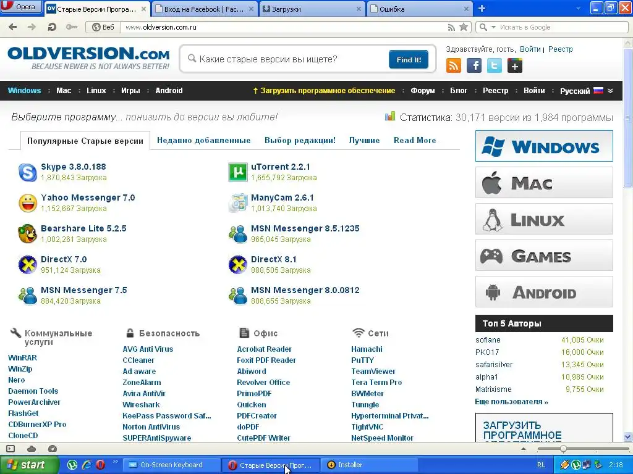633x474 pixels.
Task: Open the password wand key icon
Action: click(x=72, y=27)
